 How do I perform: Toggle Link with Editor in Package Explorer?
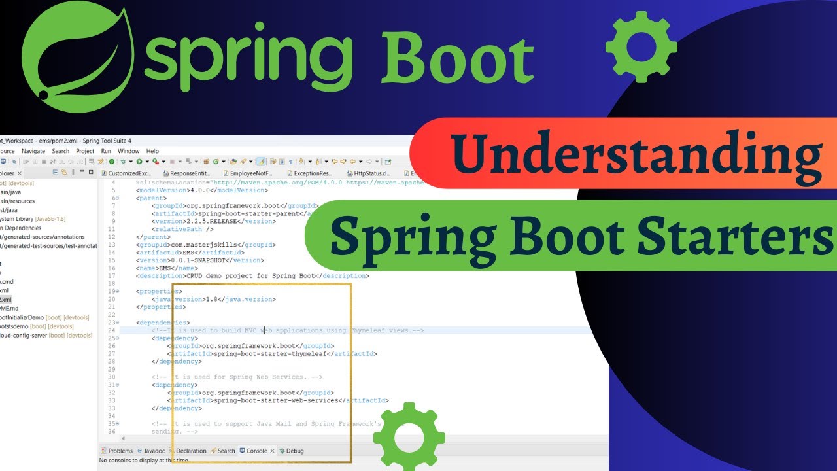click(x=64, y=173)
